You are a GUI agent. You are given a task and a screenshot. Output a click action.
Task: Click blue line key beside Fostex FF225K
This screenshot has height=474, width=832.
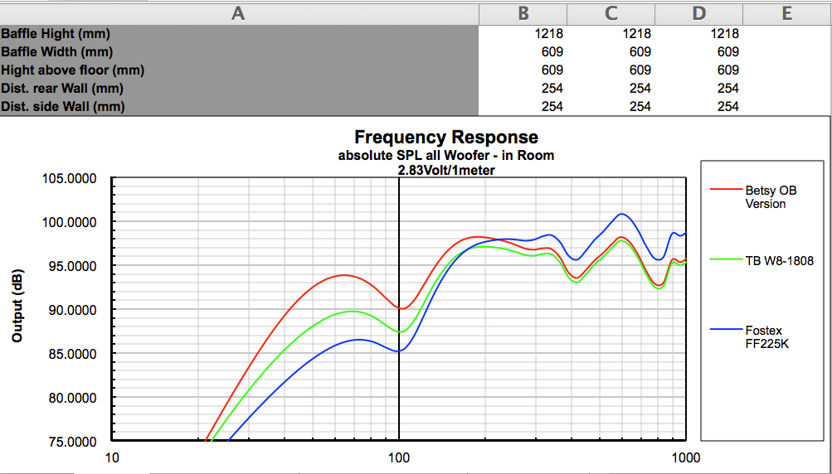click(725, 329)
